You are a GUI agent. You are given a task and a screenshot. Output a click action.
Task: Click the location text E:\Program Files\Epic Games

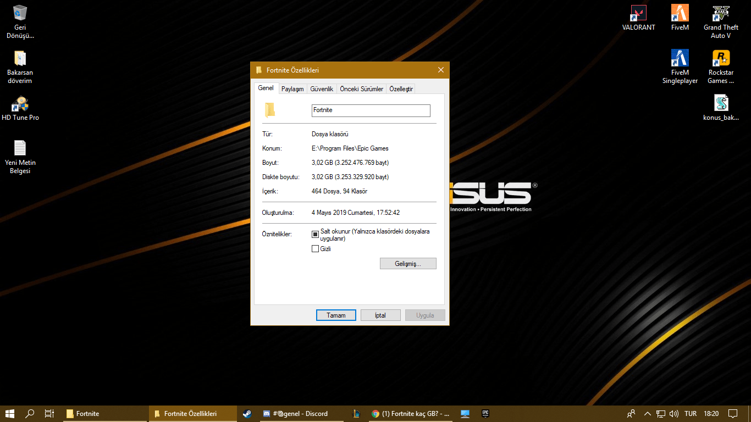(350, 148)
